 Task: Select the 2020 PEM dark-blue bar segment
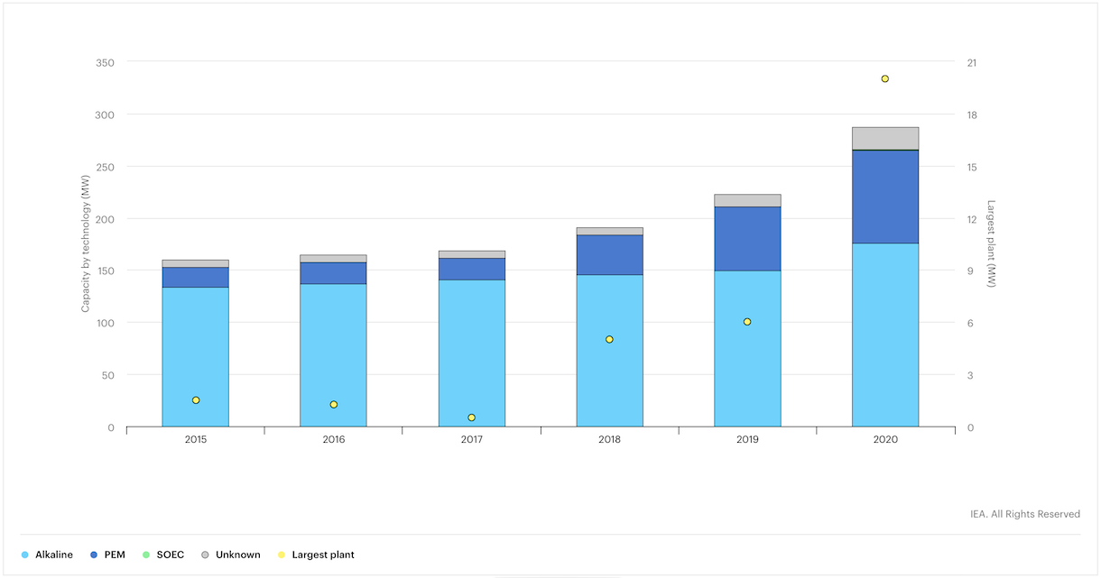tap(884, 197)
